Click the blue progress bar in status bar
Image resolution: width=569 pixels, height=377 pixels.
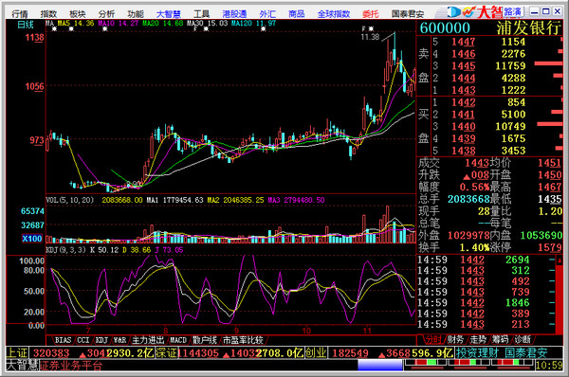[x=380, y=365]
